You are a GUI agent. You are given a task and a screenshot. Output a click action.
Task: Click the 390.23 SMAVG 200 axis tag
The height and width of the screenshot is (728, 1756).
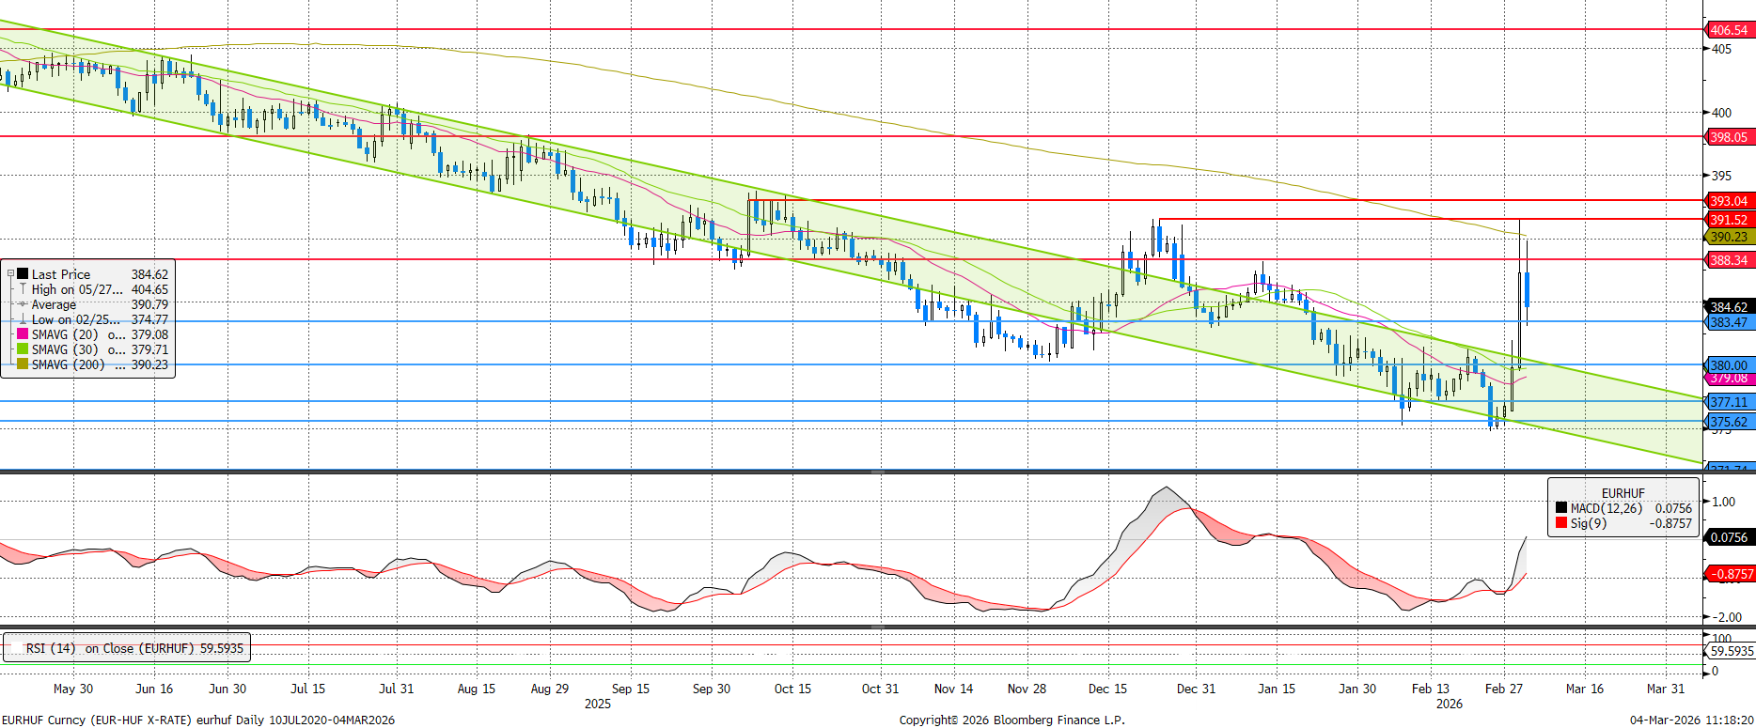pyautogui.click(x=1729, y=237)
